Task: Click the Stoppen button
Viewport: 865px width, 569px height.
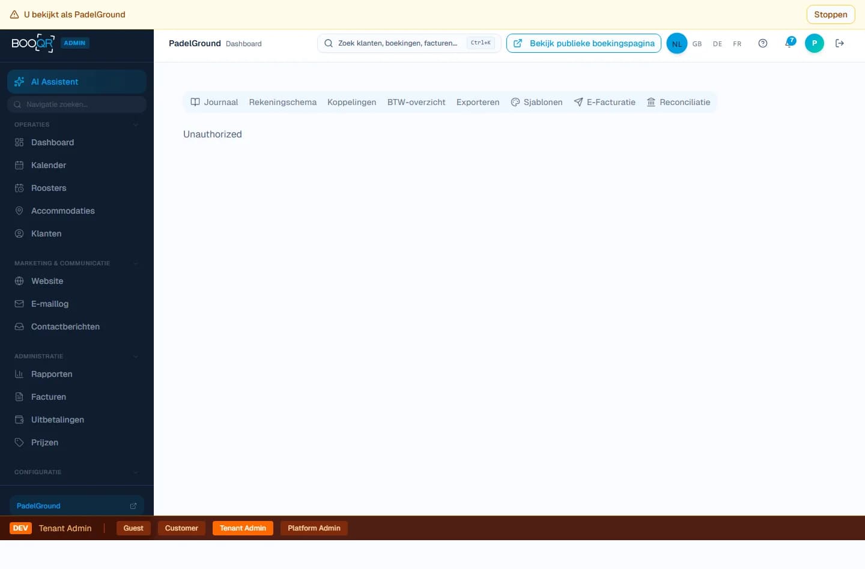Action: [x=831, y=14]
